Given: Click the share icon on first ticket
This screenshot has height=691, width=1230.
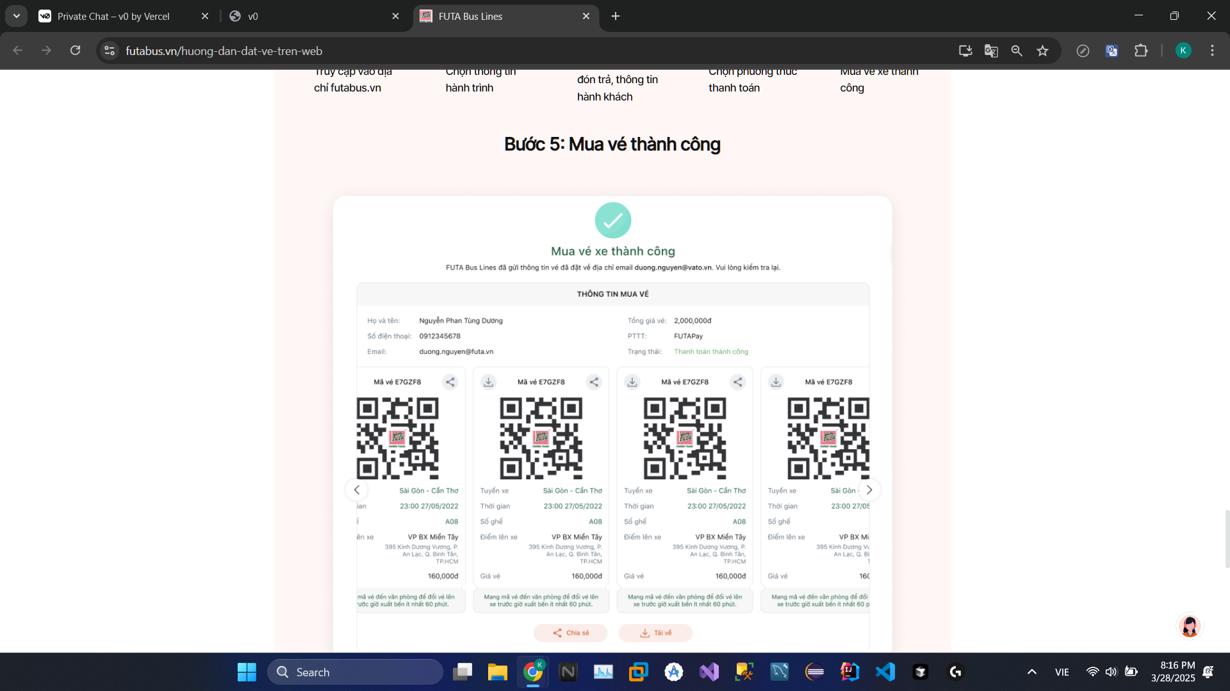Looking at the screenshot, I should pyautogui.click(x=450, y=382).
